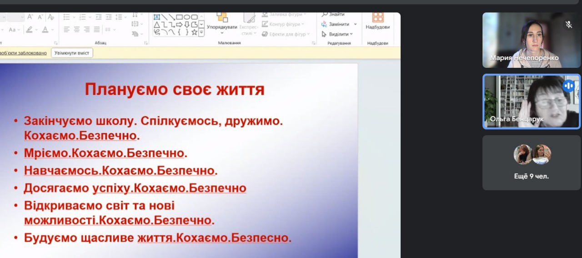This screenshot has height=258, width=582.
Task: Select the five-point star shape
Action: [194, 32]
